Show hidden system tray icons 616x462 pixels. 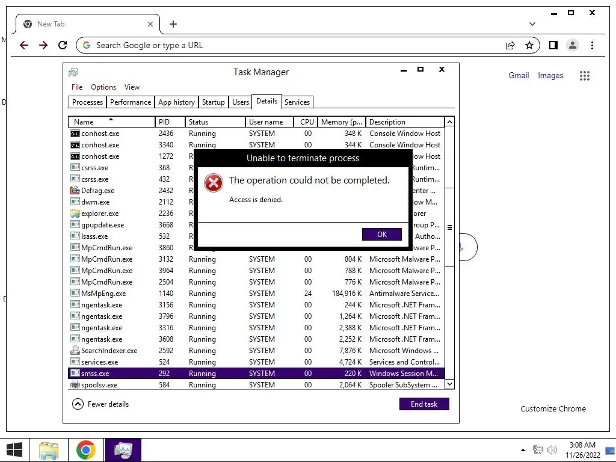point(523,450)
